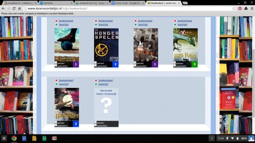Open the Chrome hamburger menu
The width and height of the screenshot is (255, 143).
(252, 9)
